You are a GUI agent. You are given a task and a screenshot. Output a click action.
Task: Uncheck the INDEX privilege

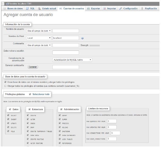[x=28, y=123]
